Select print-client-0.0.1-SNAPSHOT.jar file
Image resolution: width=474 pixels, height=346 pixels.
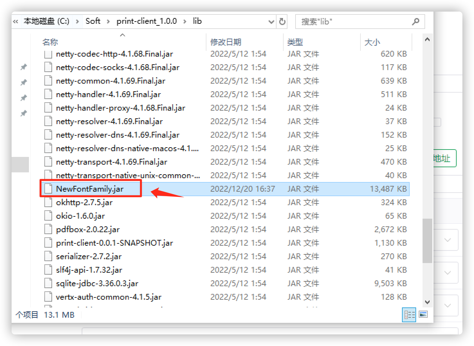click(x=114, y=243)
